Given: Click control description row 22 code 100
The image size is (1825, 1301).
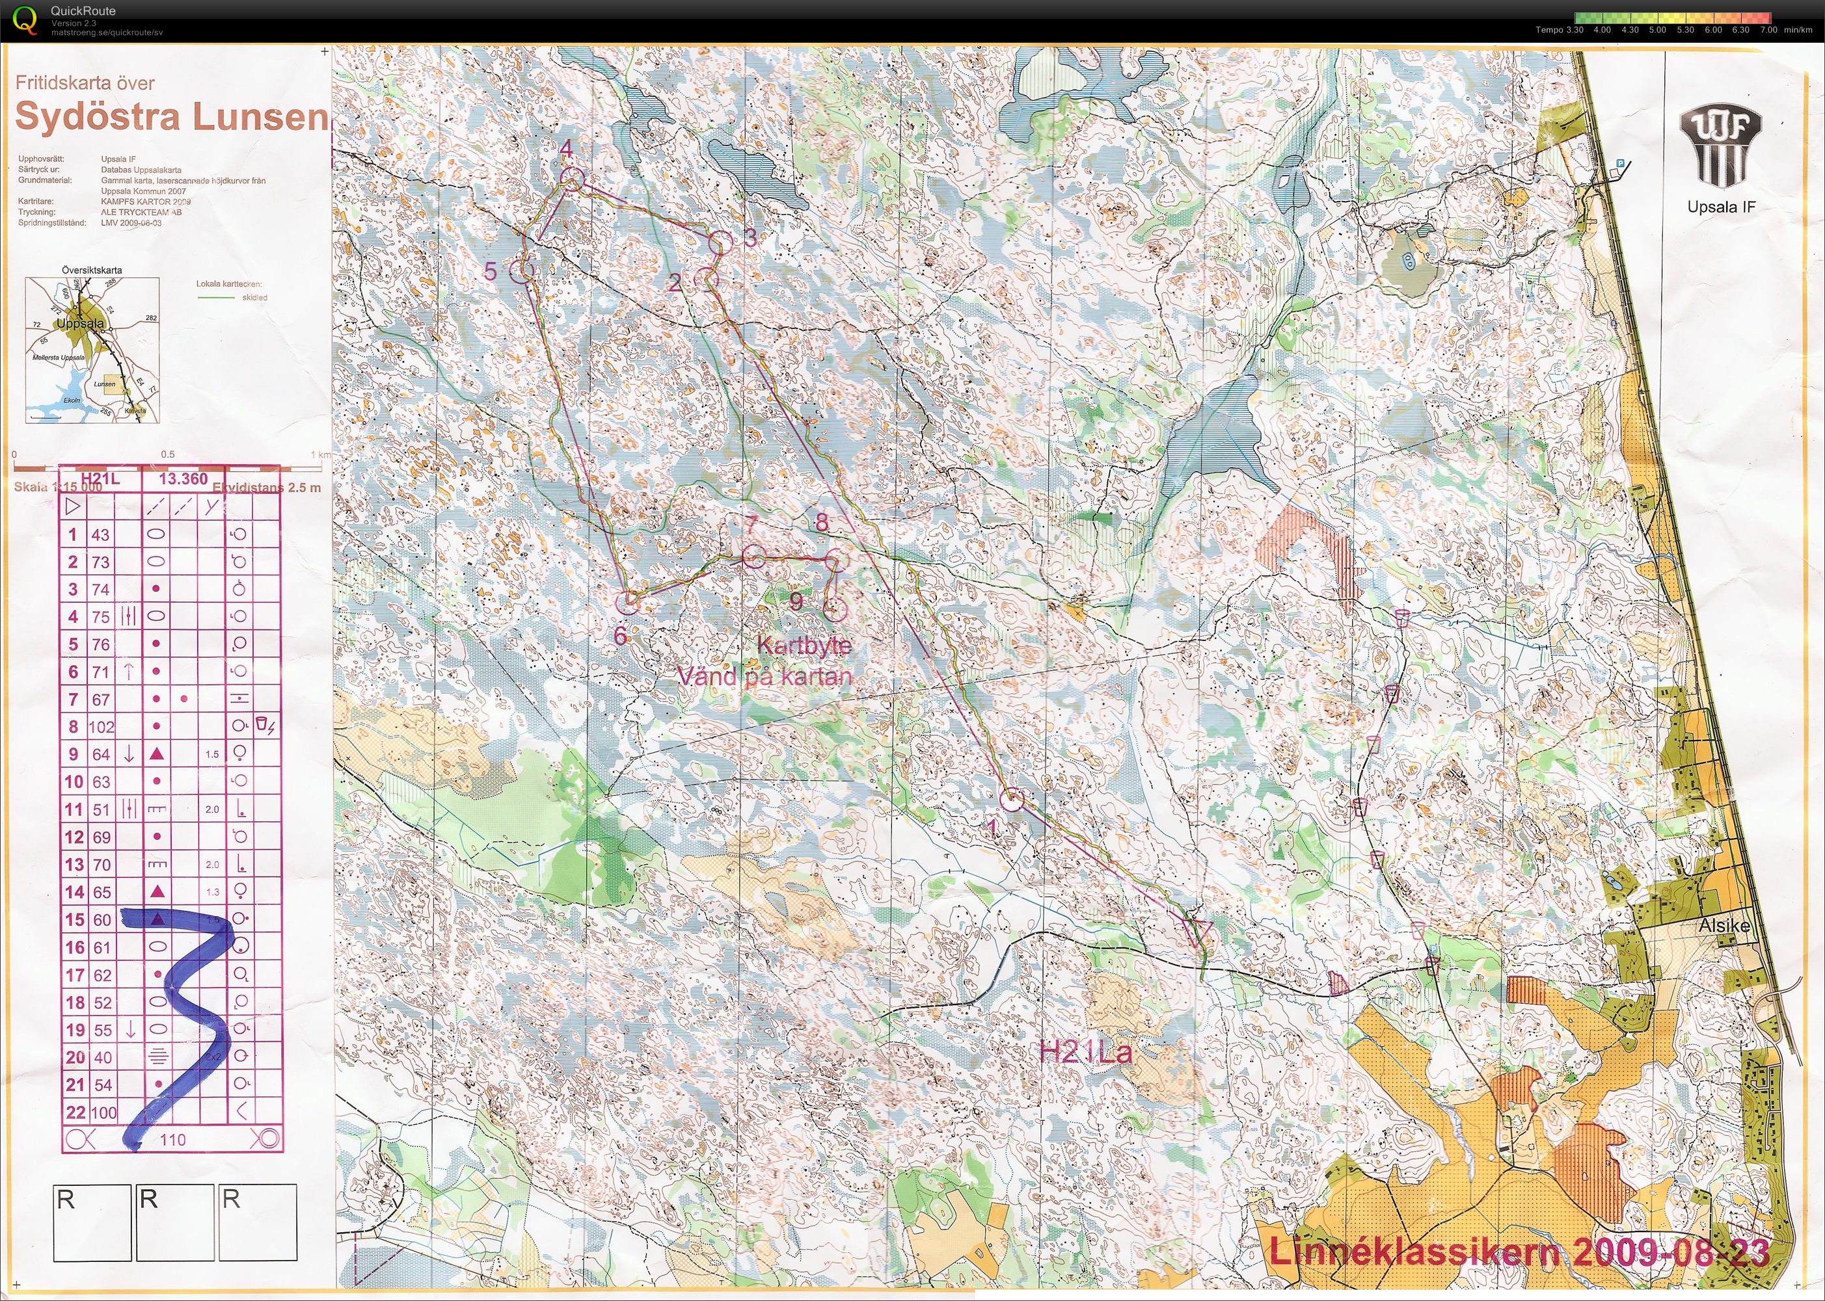Looking at the screenshot, I should click(x=103, y=1112).
